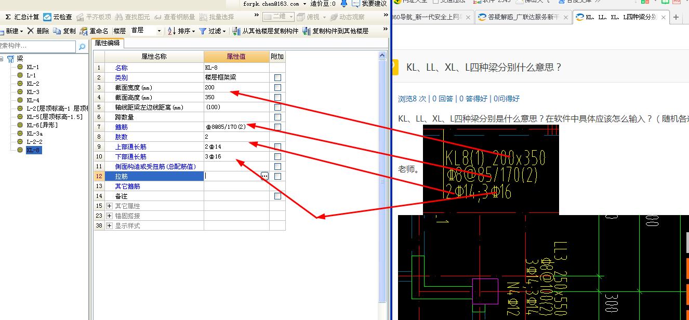Click 从其他楼层复制构件 button
This screenshot has height=320, width=689.
point(266,31)
